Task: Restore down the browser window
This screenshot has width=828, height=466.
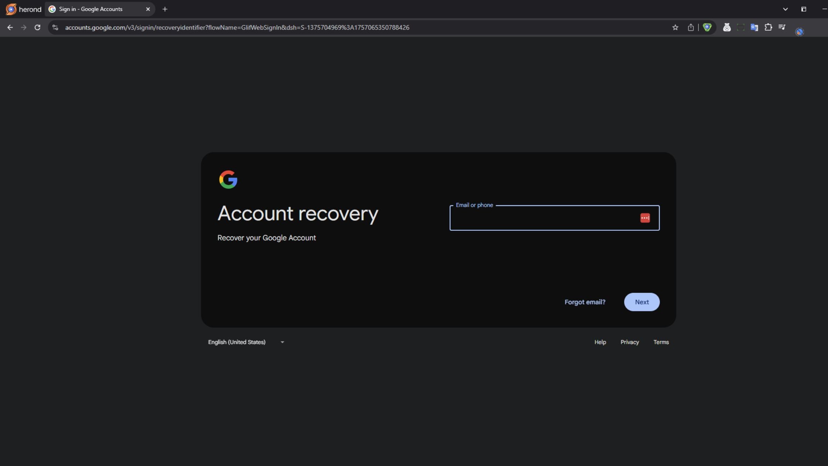Action: (x=804, y=9)
